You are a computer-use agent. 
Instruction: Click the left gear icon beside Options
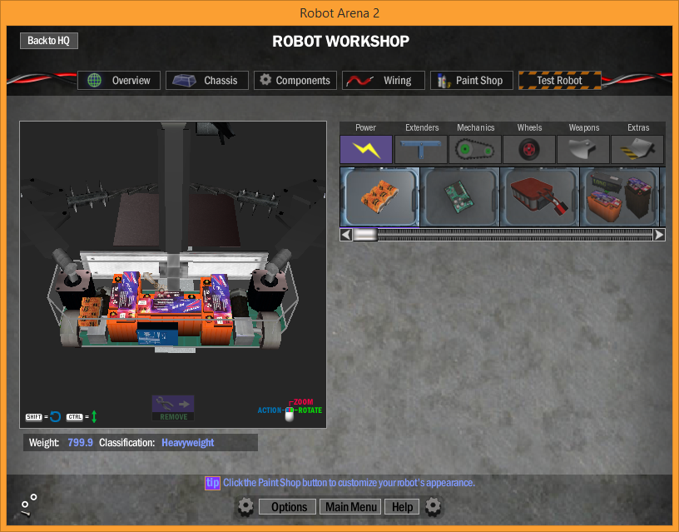[245, 506]
